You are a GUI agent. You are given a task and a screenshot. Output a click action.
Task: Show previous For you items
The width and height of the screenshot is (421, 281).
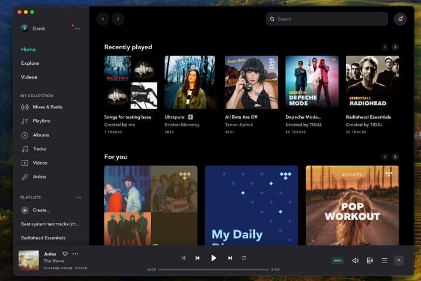pos(385,157)
